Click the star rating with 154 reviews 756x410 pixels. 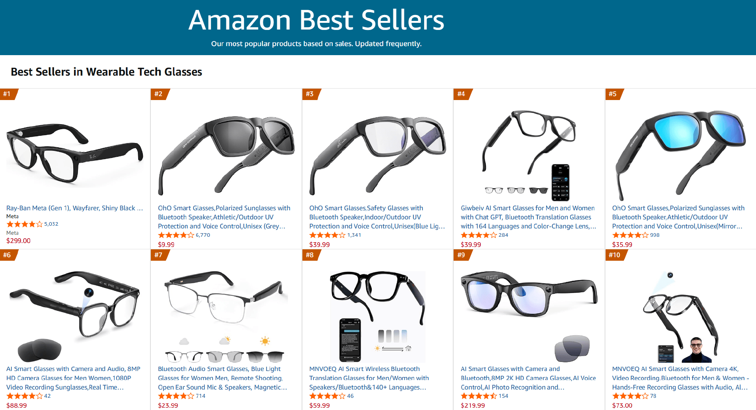click(478, 396)
